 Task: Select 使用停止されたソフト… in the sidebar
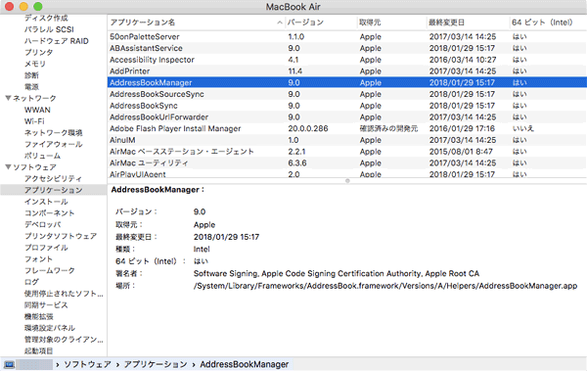point(64,294)
